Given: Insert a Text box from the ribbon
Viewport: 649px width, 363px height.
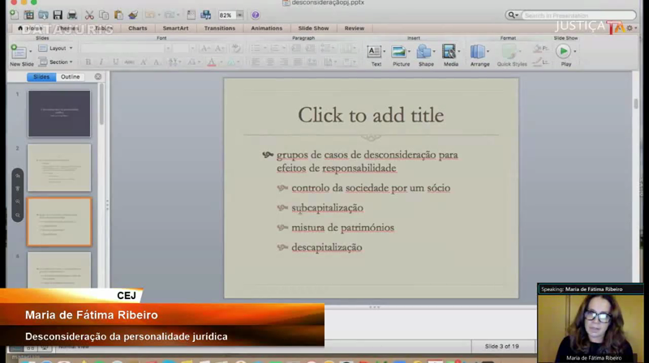Looking at the screenshot, I should click(x=376, y=53).
